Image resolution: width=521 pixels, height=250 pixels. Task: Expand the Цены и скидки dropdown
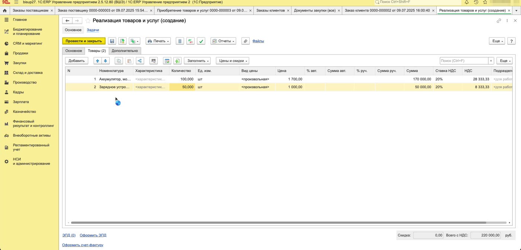click(x=233, y=61)
